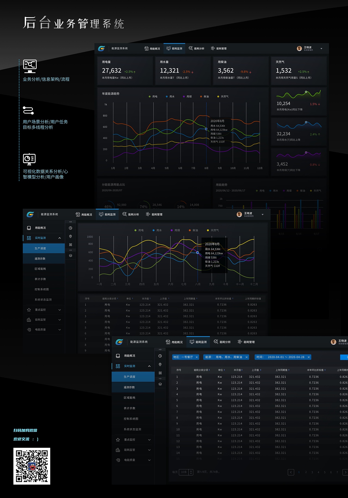Click the location pin icon in bottom window mini toolbar

tap(160, 365)
